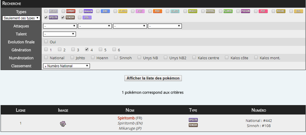This screenshot has width=306, height=135.
Task: Open the second Attaques dropdown
Action: click(95, 26)
